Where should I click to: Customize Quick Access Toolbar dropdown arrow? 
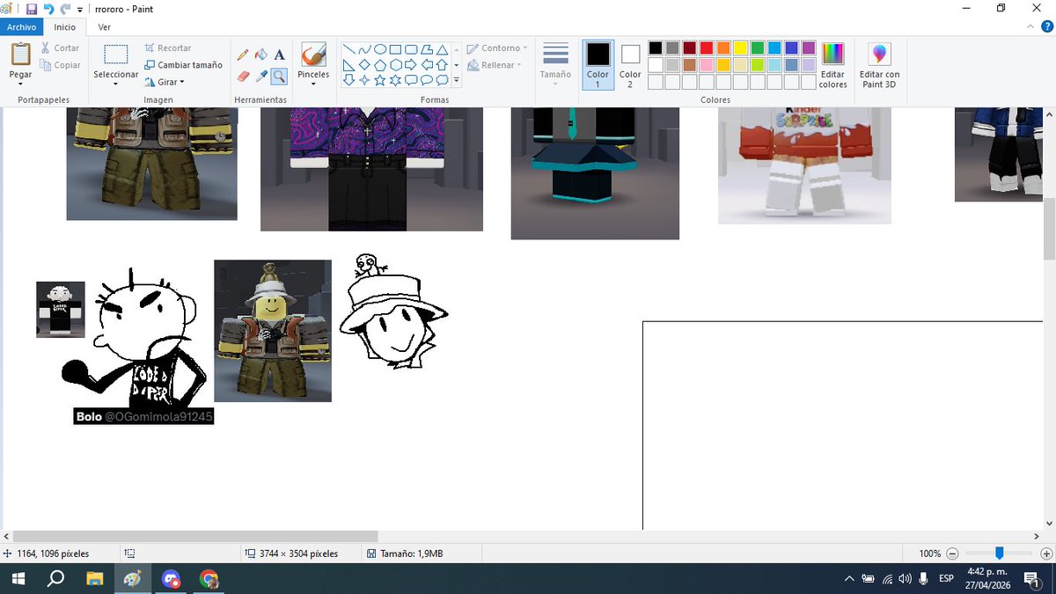pos(80,10)
